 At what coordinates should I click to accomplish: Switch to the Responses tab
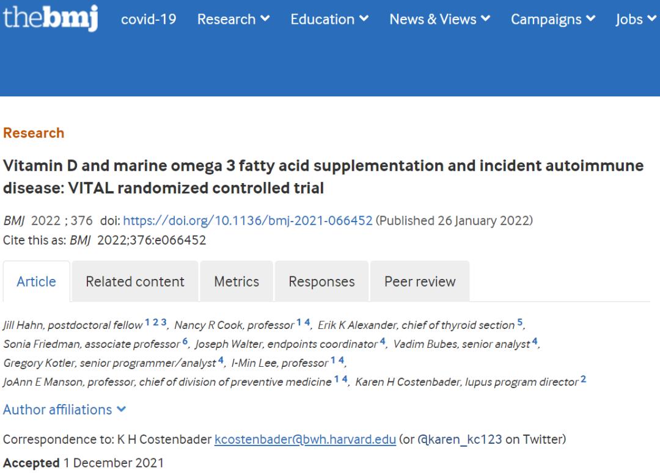(x=321, y=281)
